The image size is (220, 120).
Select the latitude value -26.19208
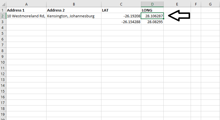tap(121, 16)
